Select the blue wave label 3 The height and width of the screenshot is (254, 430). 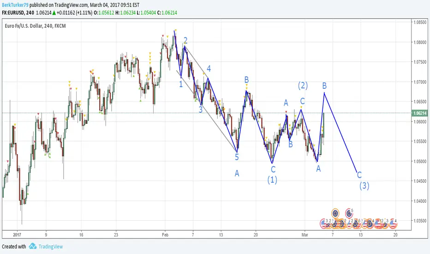point(201,109)
